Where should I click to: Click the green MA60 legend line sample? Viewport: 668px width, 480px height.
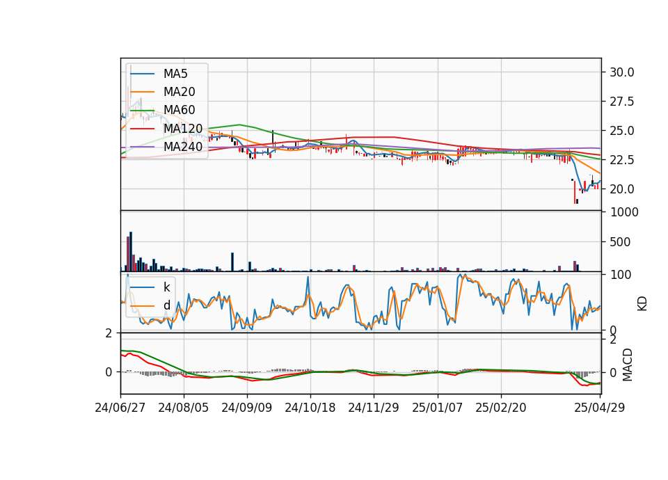point(142,111)
